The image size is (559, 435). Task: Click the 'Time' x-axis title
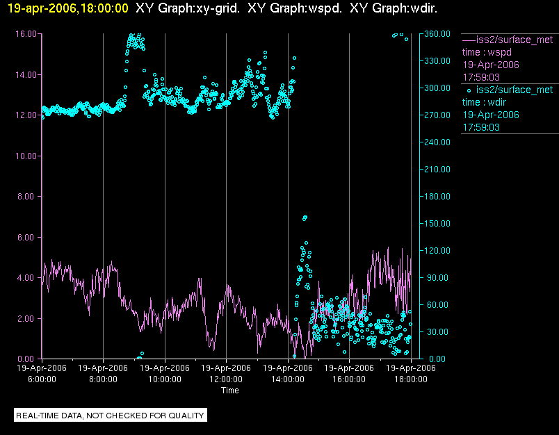[230, 391]
